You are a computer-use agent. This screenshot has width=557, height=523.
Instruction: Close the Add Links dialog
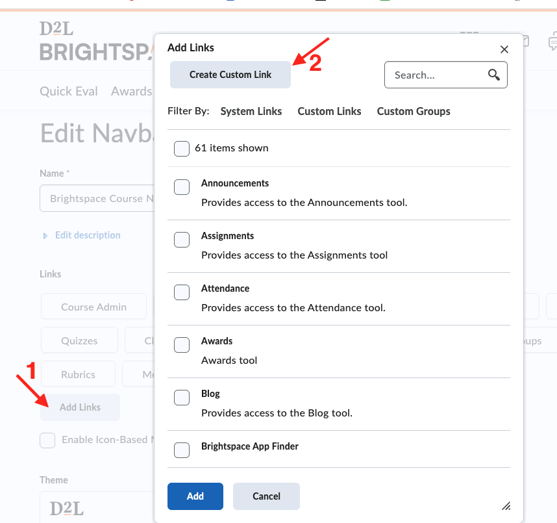click(x=504, y=49)
